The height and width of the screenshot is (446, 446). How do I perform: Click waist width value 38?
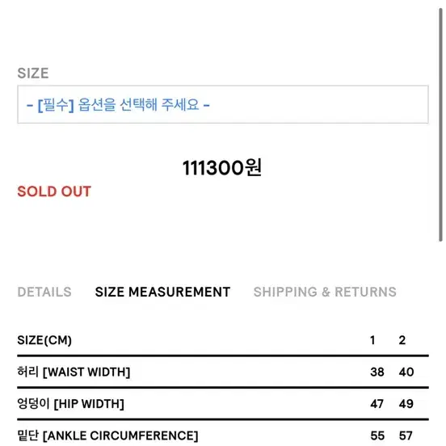coord(377,372)
